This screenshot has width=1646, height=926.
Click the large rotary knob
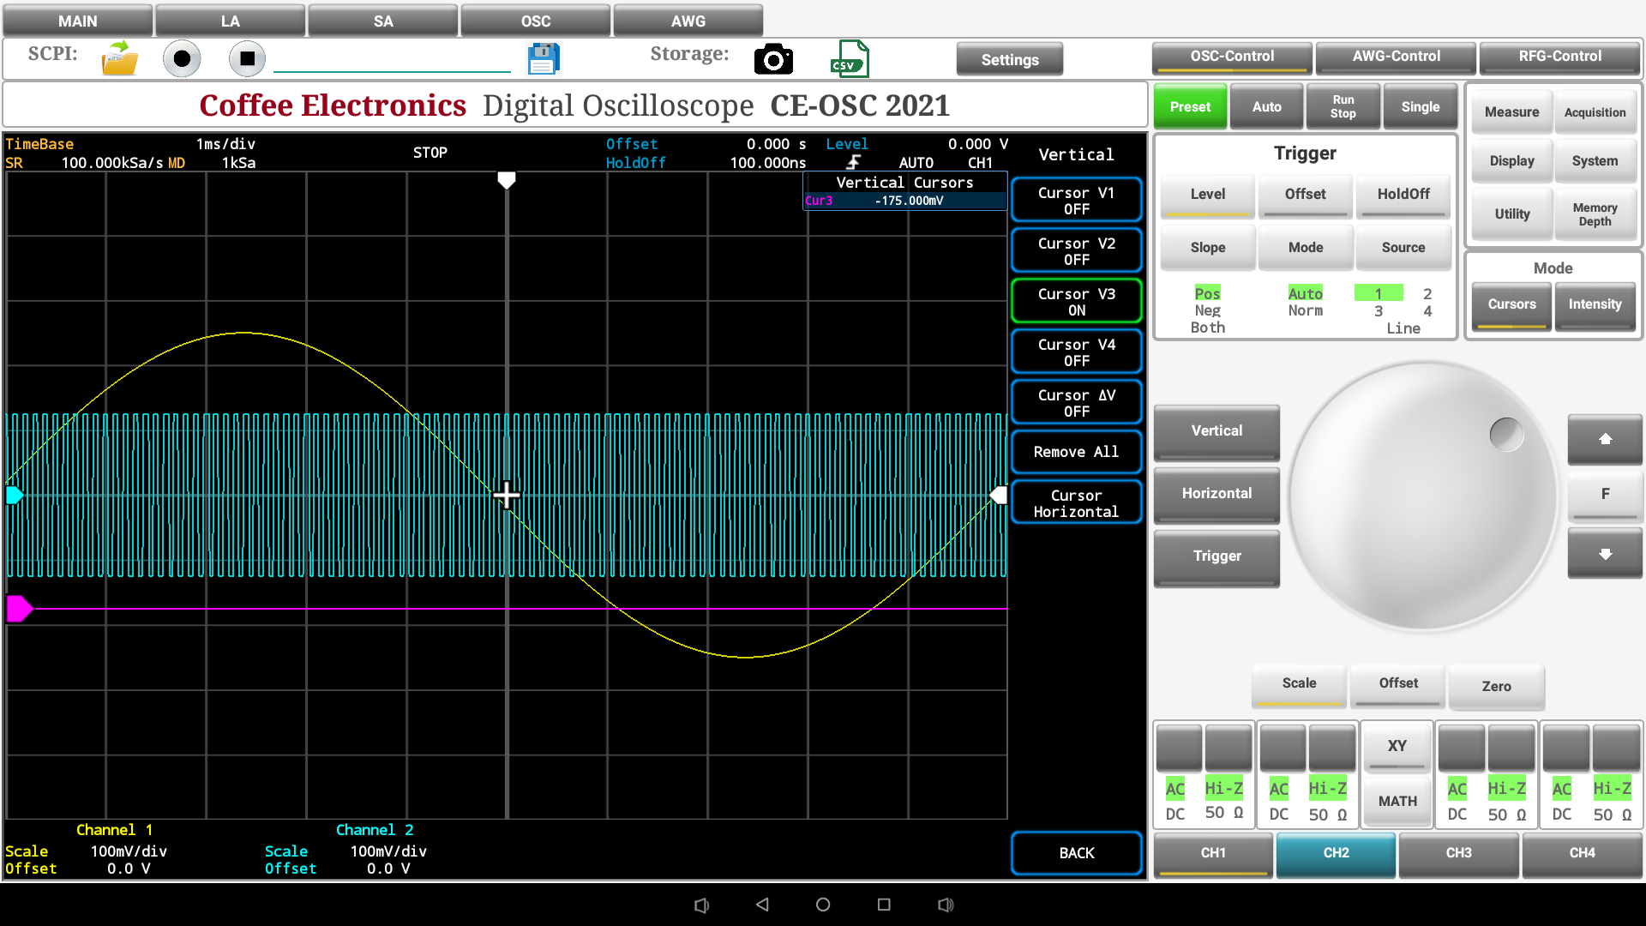coord(1423,496)
